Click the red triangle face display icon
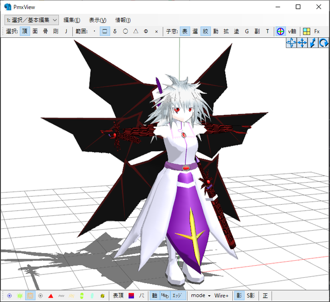Image resolution: width=330 pixels, height=302 pixels. 50,296
